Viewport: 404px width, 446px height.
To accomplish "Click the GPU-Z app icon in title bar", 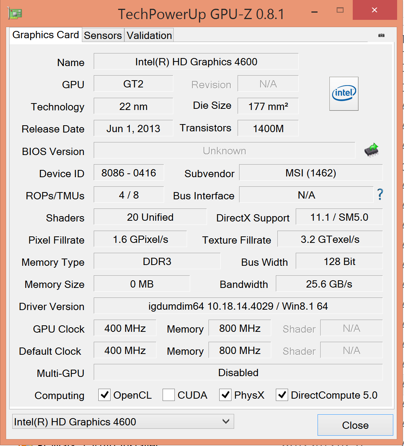I will (x=15, y=14).
